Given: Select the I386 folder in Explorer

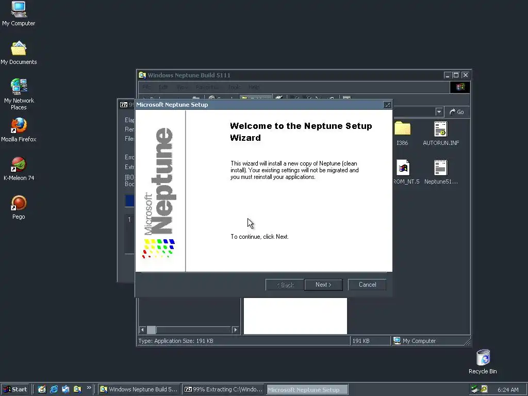Looking at the screenshot, I should click(402, 134).
